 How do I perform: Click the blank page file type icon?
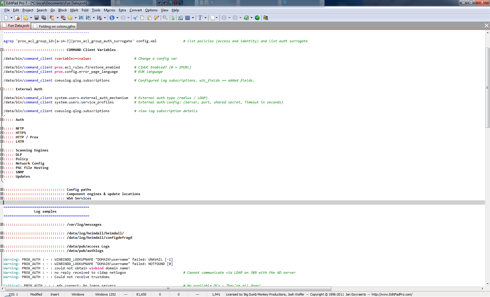coord(213,18)
